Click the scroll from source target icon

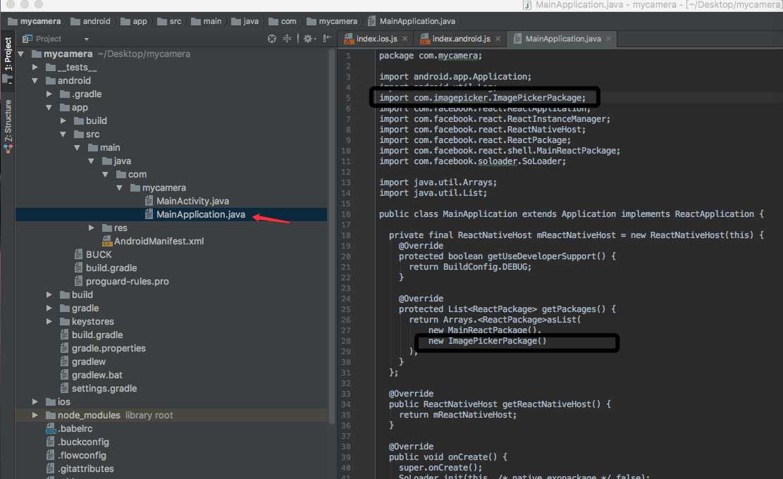point(272,39)
